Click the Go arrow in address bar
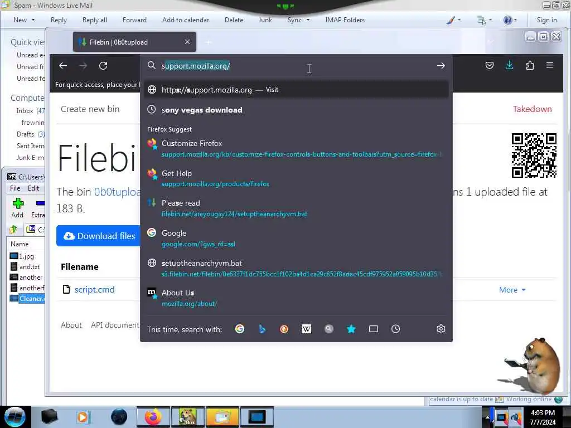Image resolution: width=571 pixels, height=428 pixels. (x=441, y=66)
